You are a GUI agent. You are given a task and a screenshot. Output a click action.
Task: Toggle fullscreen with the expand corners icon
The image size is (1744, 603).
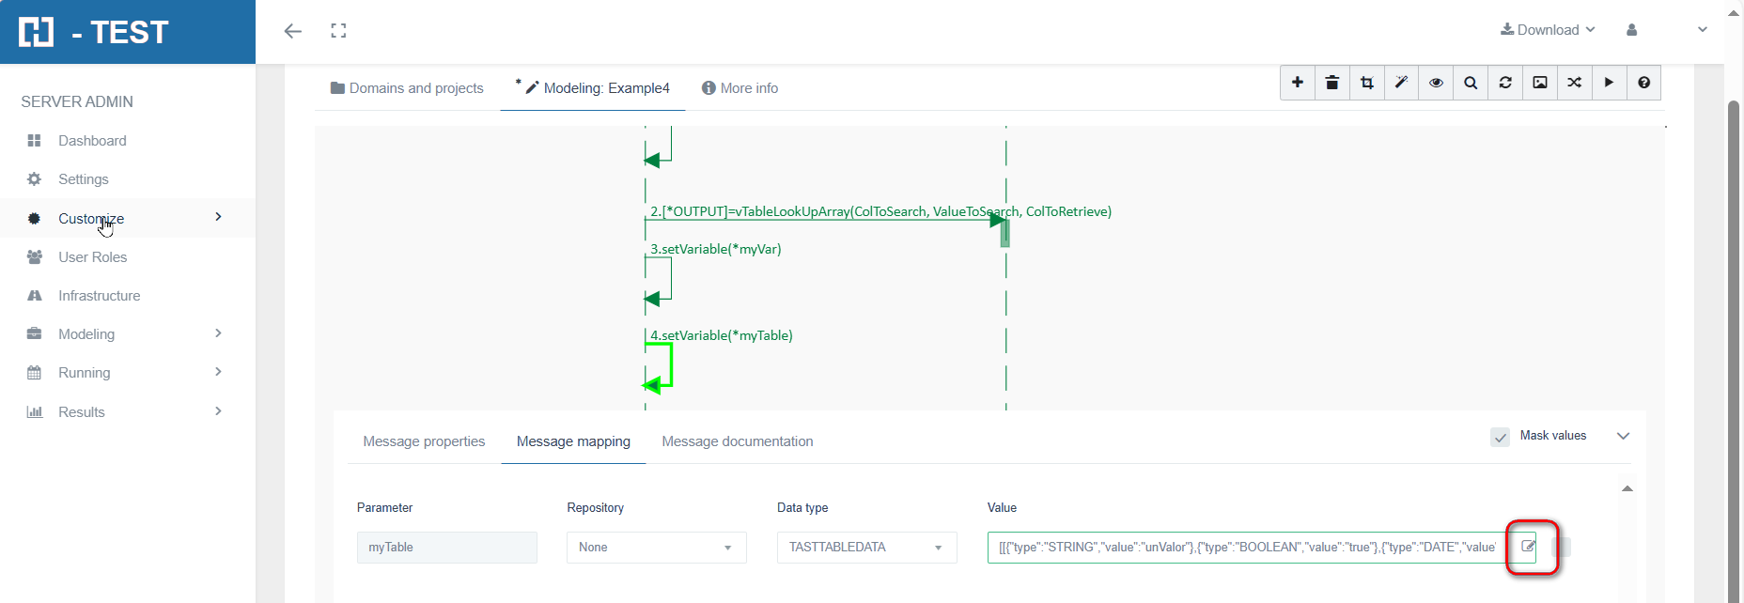click(338, 31)
